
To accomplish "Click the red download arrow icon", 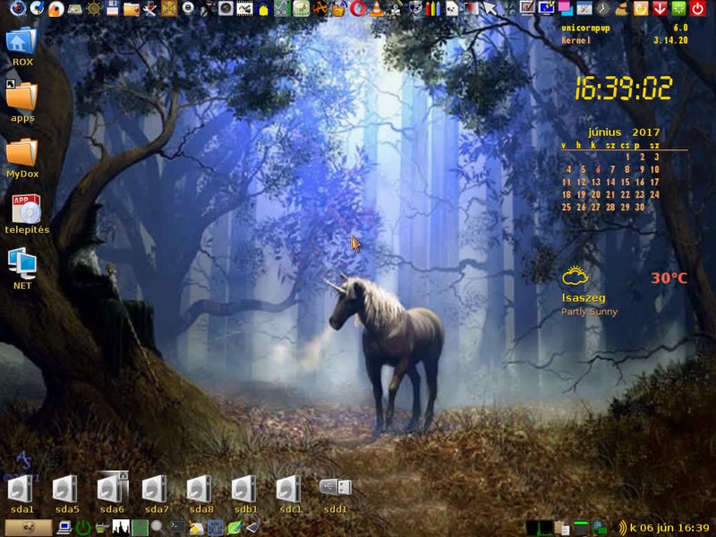I will [x=660, y=9].
